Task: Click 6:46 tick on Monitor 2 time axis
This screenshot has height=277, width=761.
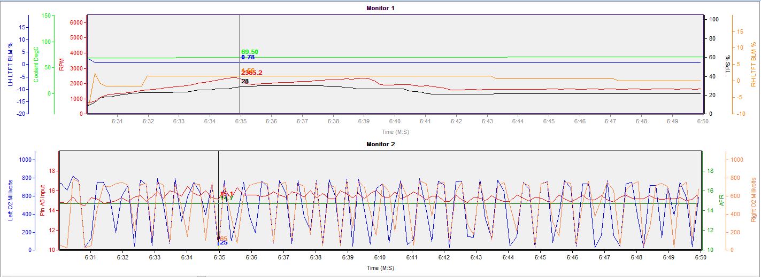Action: (x=572, y=257)
